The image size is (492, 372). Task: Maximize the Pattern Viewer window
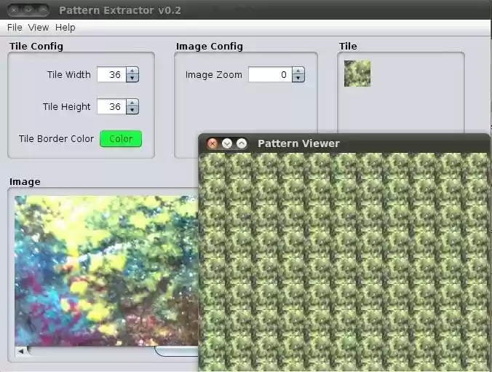[x=242, y=143]
